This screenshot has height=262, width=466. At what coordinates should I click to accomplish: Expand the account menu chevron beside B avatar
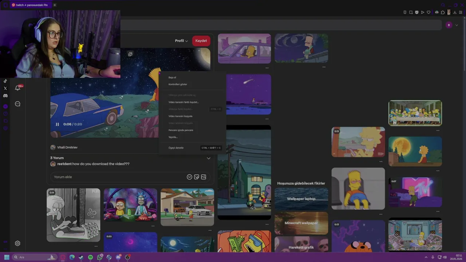coord(457,25)
